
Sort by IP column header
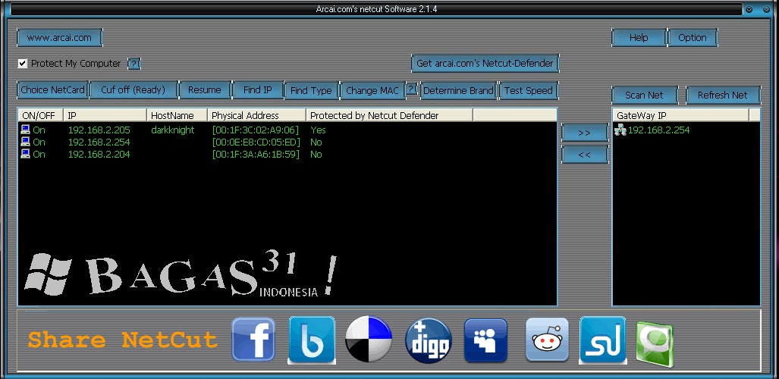click(x=105, y=115)
